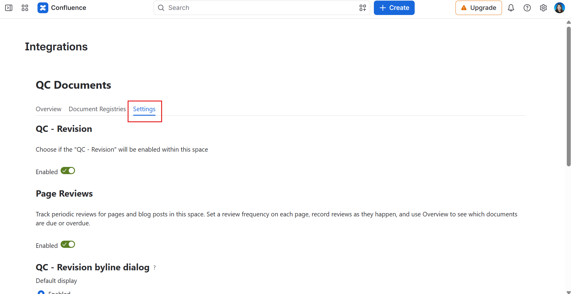Screen dimensions: 571x294
Task: Toggle the sidebar collapse icon
Action: [x=9, y=8]
